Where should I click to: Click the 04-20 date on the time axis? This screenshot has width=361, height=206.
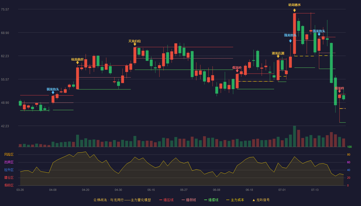click(86, 190)
